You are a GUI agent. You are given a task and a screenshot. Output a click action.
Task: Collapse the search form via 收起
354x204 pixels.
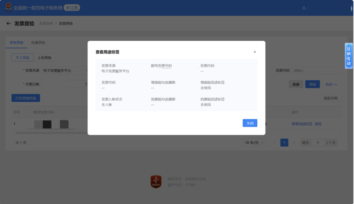331,84
